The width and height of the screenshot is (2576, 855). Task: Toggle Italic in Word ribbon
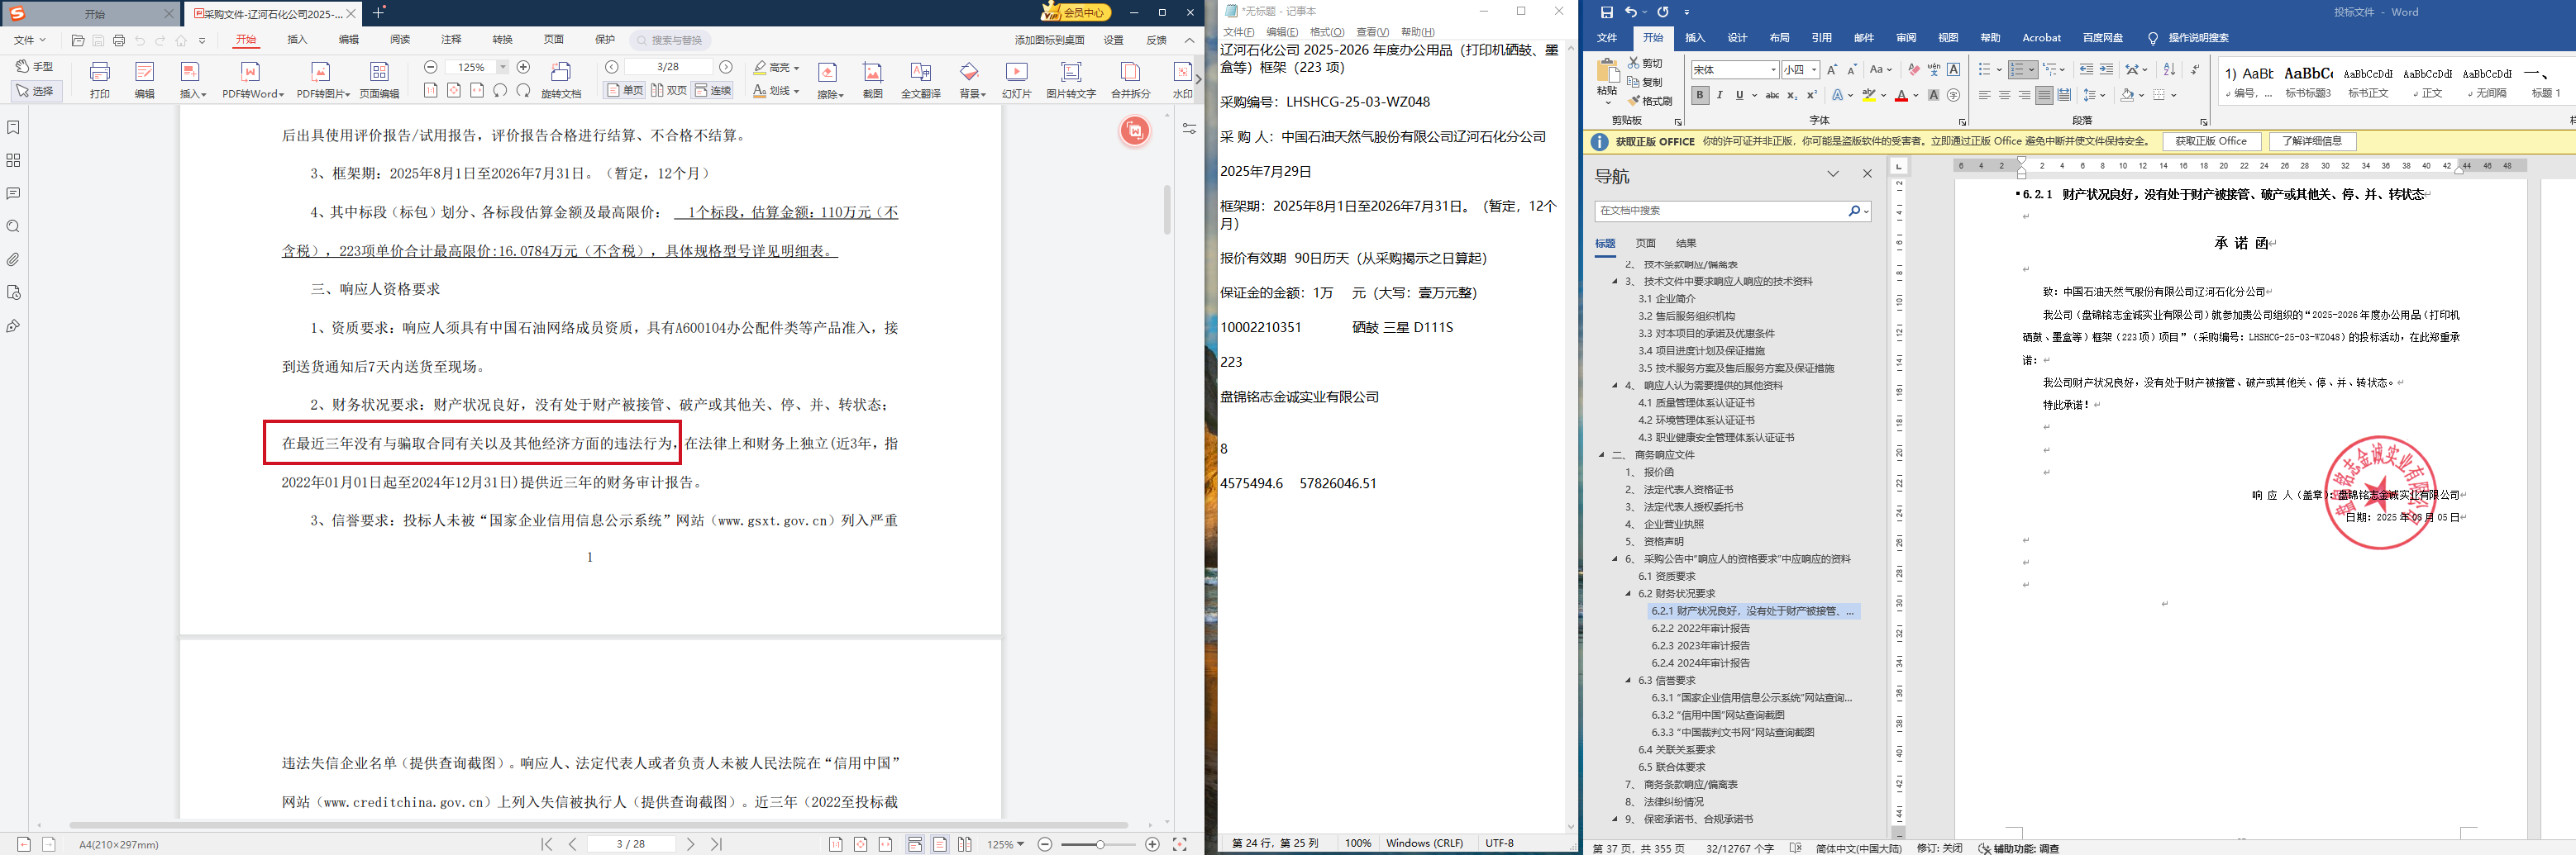point(1720,95)
